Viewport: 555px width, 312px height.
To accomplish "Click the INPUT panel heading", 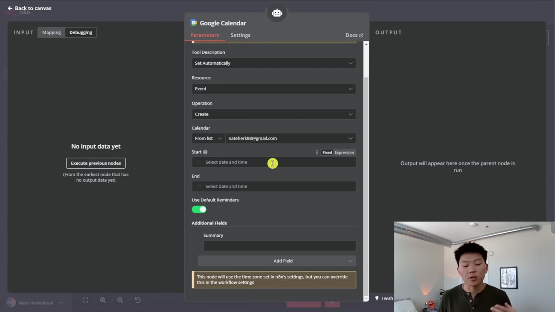I will click(24, 32).
